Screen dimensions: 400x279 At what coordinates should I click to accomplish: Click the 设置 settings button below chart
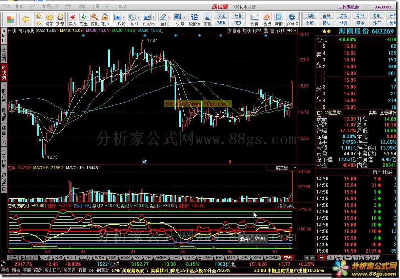pos(13,258)
